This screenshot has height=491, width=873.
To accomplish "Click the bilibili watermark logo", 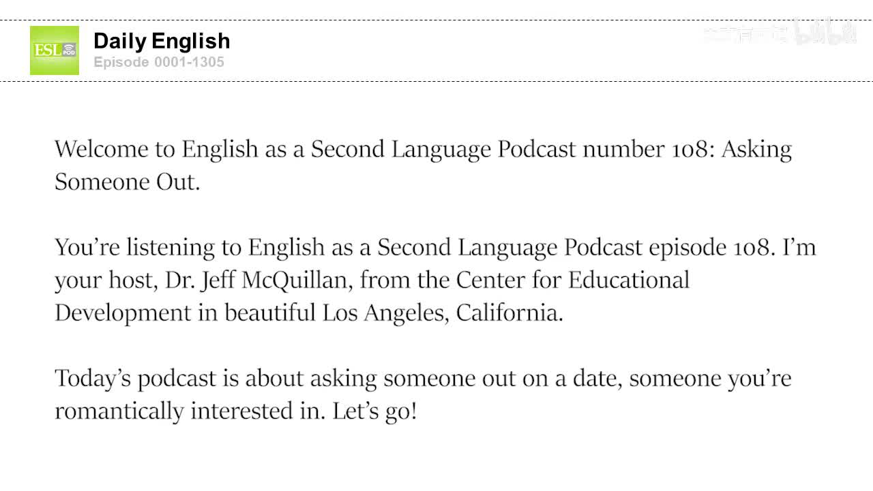I will pos(824,32).
